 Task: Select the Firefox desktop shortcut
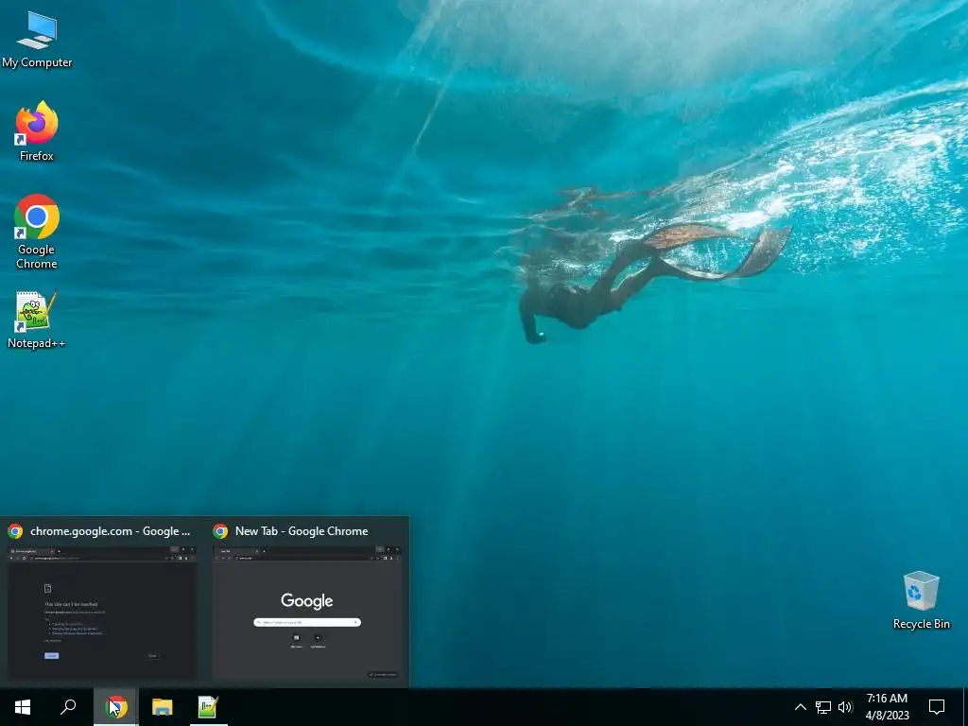[x=37, y=130]
